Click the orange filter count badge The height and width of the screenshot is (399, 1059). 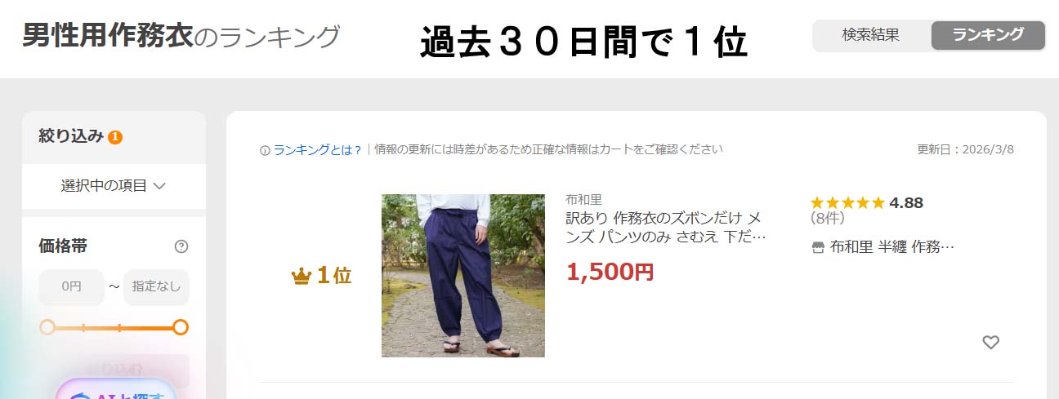115,137
